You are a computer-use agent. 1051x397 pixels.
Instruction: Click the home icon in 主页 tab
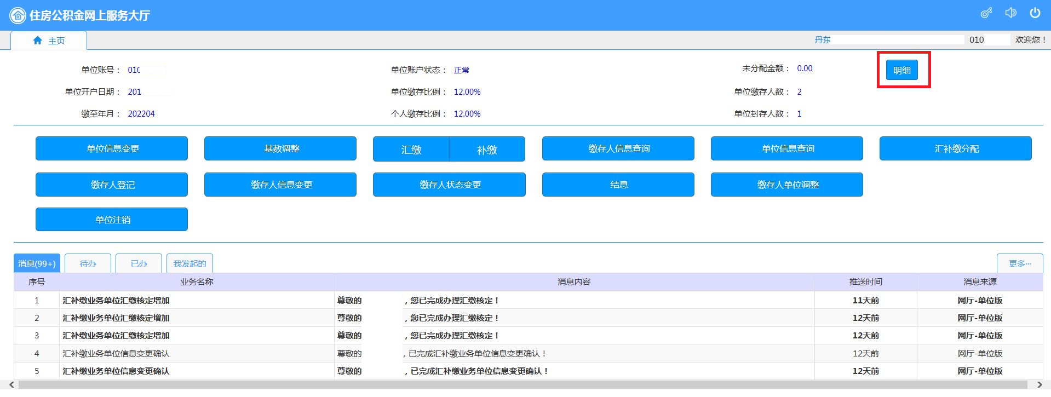(x=38, y=41)
